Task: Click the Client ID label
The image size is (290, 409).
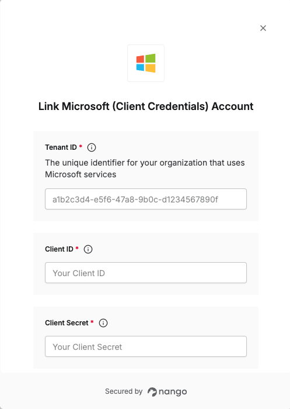Action: (x=59, y=249)
